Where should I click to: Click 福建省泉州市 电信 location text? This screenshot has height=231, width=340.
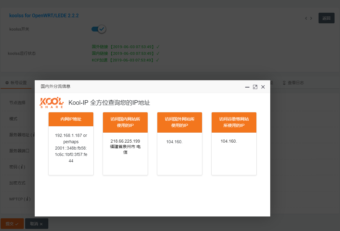125,149
